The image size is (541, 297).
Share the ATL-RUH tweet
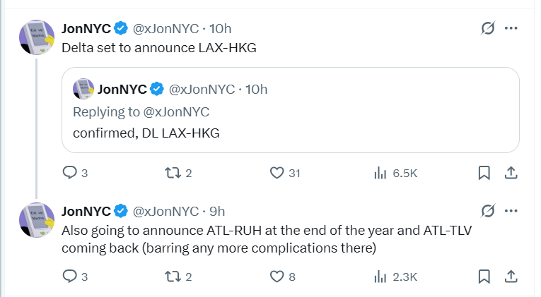[x=511, y=277]
